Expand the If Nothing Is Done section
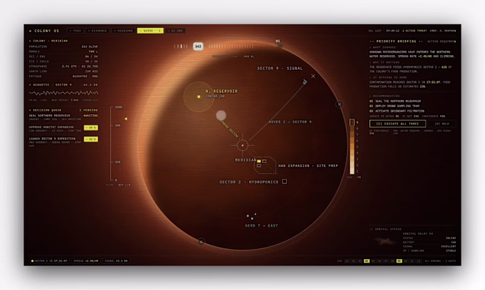 [x=388, y=77]
